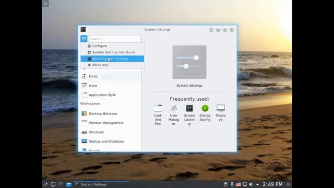
Task: Click the System Settings titlebar app icon
Action: pos(83,29)
